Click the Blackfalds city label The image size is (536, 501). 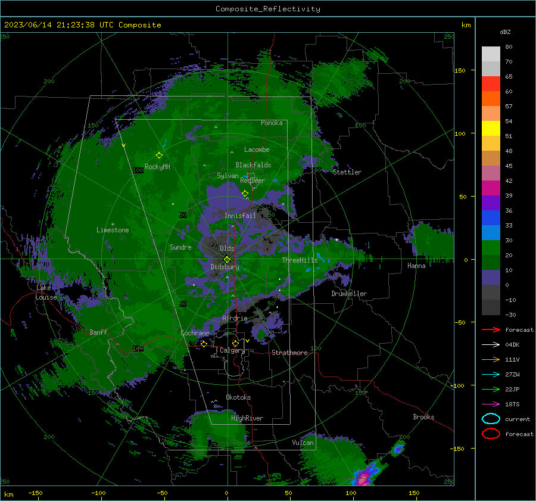(253, 165)
